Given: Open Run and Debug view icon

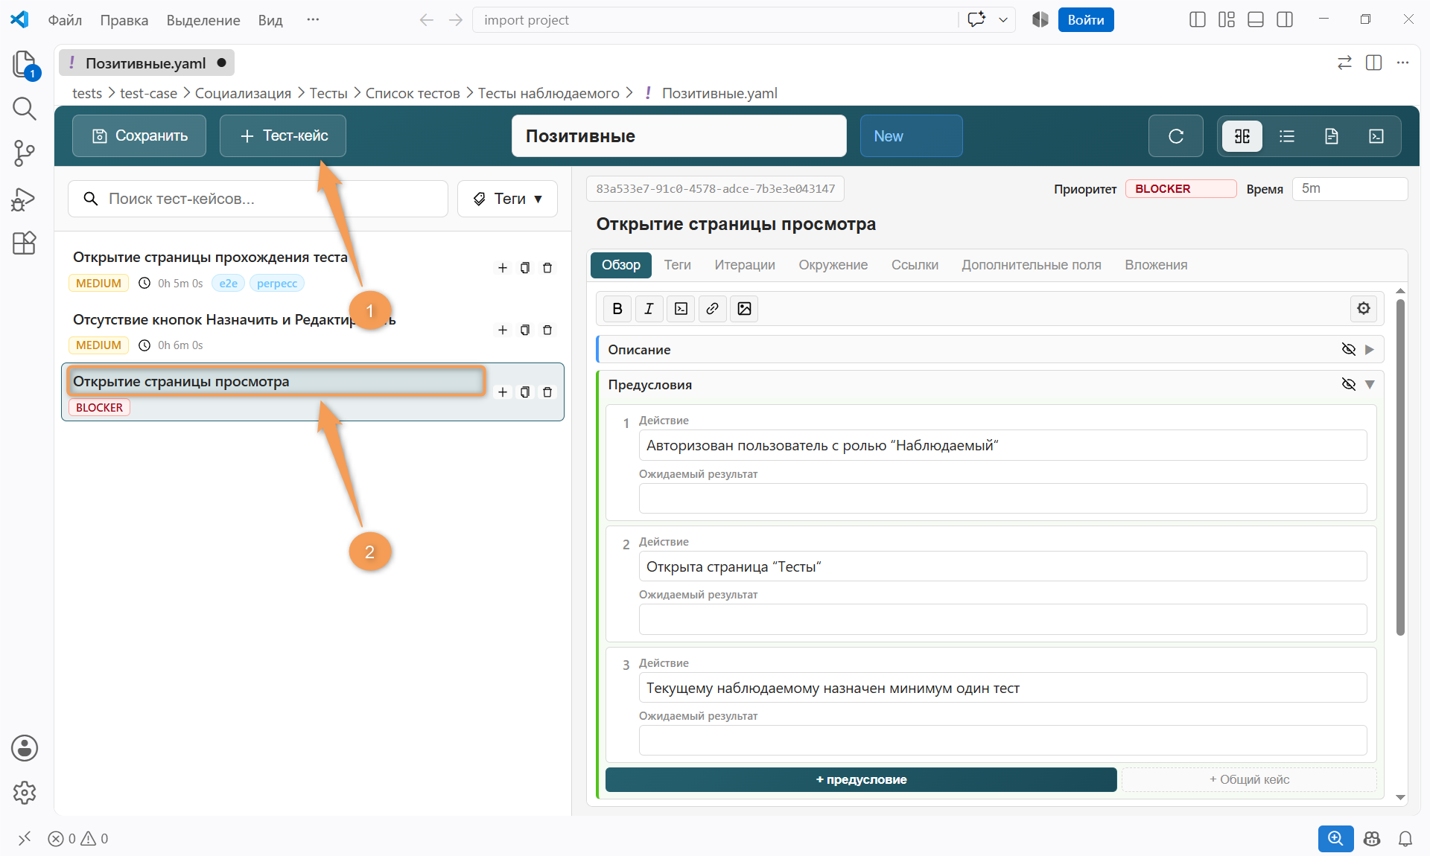Looking at the screenshot, I should tap(24, 199).
